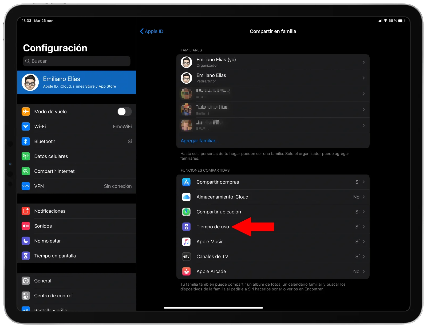This screenshot has width=427, height=328.
Task: Tap the Padre/tutor Emiliano Elias avatar
Action: click(x=186, y=78)
